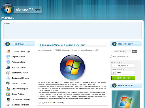This screenshot has width=145, height=108.
Task: Click the house icon beside Главная / Main page
Action: point(8,51)
